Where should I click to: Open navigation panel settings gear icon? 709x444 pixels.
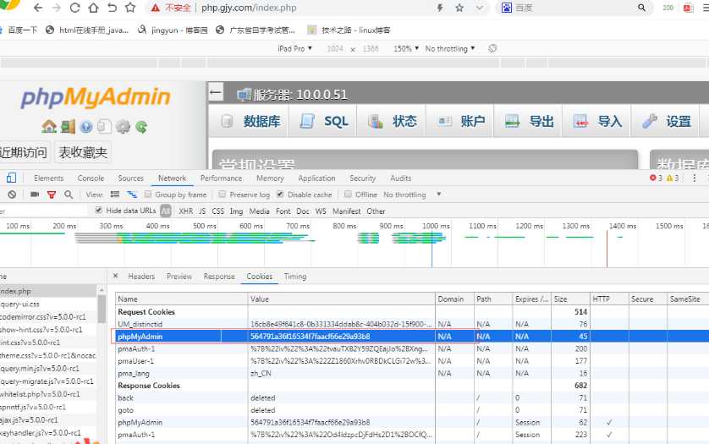[x=123, y=127]
